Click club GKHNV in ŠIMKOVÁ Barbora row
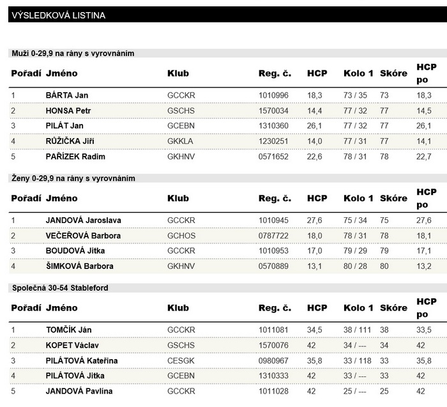 181,266
